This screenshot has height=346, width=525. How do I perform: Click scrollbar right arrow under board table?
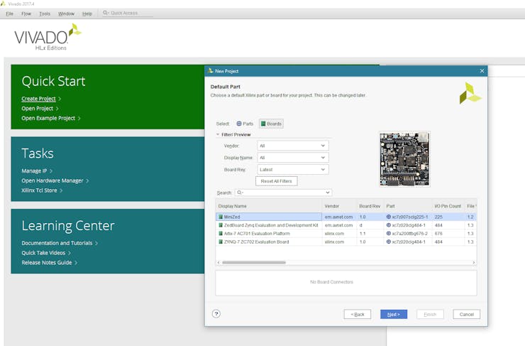474,262
